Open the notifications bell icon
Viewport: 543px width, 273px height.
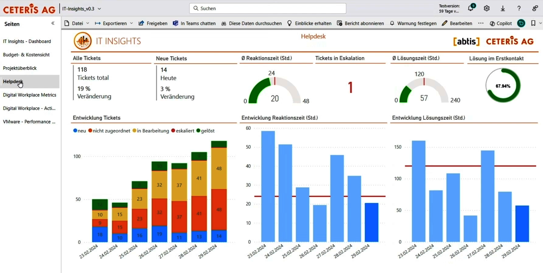pos(471,8)
